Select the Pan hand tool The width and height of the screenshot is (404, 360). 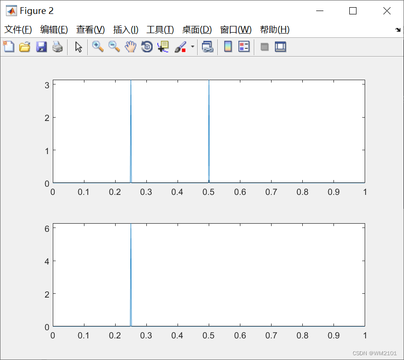point(131,47)
